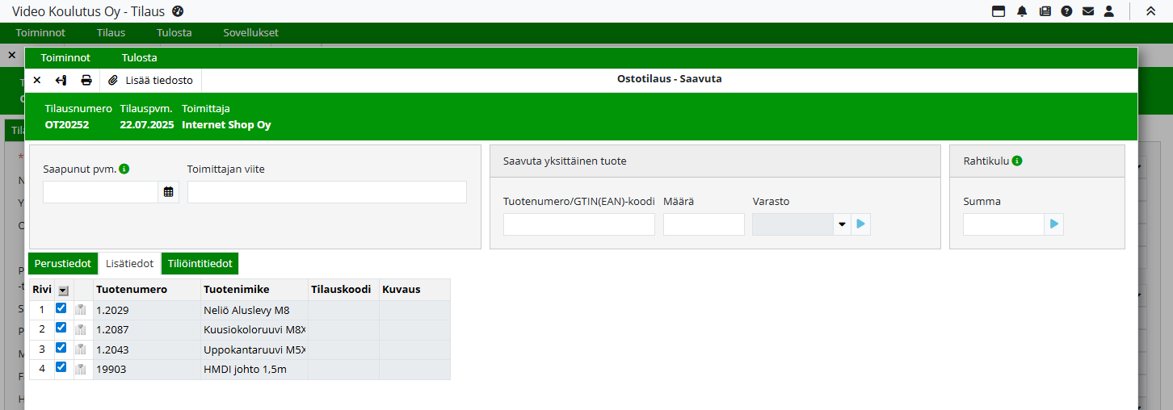Toggle checkbox for HMDI johto 1,5m row
The height and width of the screenshot is (410, 1173).
click(x=61, y=368)
